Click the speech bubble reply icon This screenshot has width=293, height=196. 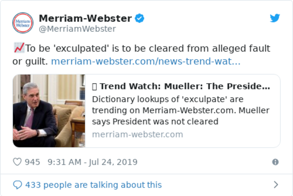pyautogui.click(x=18, y=185)
